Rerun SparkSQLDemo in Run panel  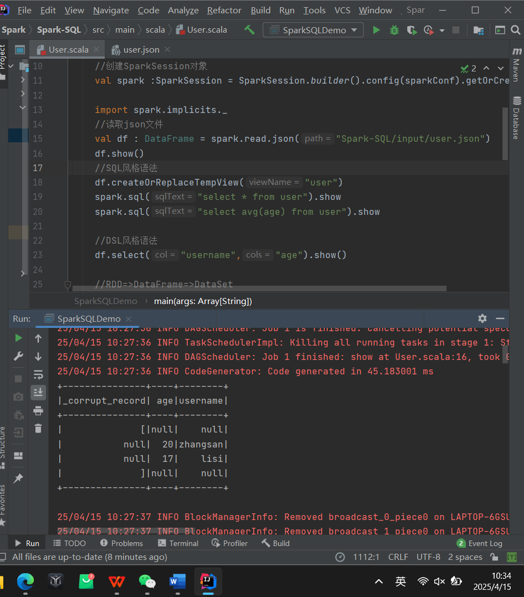(18, 338)
